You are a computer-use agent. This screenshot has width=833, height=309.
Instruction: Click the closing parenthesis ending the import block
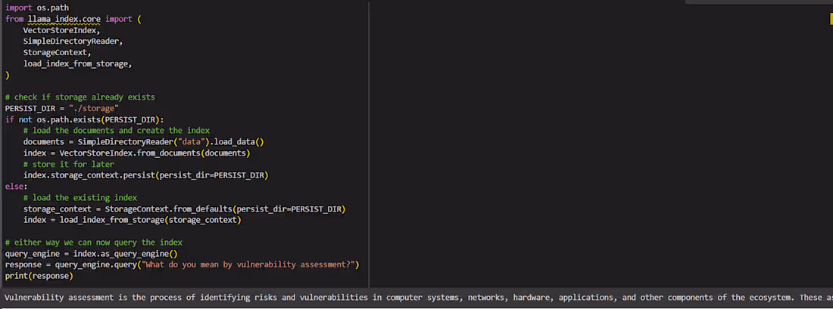(8, 75)
